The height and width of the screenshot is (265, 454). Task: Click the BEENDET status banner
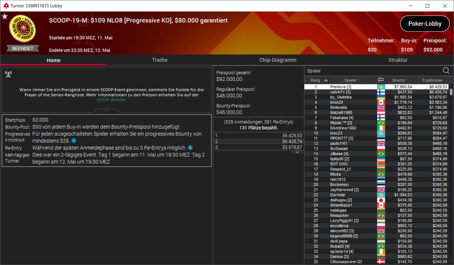[23, 48]
